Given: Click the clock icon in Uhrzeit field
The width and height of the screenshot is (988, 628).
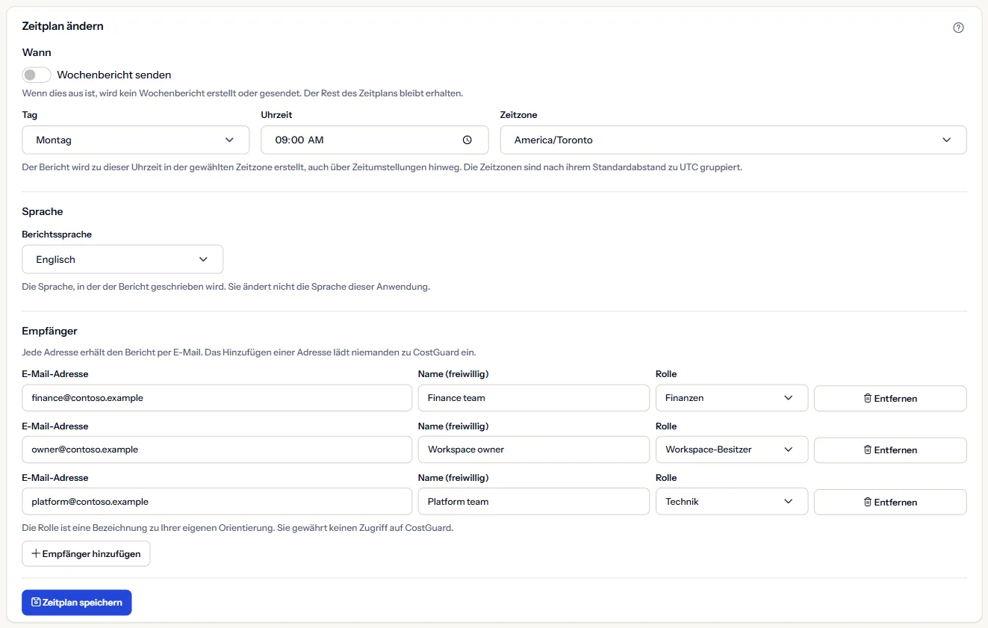Looking at the screenshot, I should pyautogui.click(x=467, y=140).
